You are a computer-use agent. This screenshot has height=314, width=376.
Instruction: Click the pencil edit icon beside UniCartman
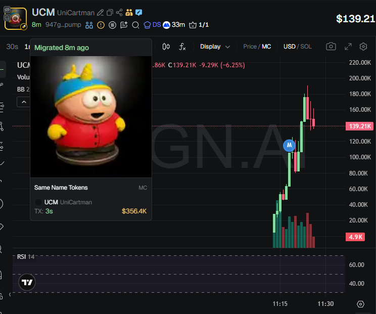[x=100, y=13]
